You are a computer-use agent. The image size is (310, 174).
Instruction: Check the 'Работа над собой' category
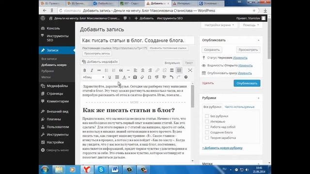tap(207, 127)
